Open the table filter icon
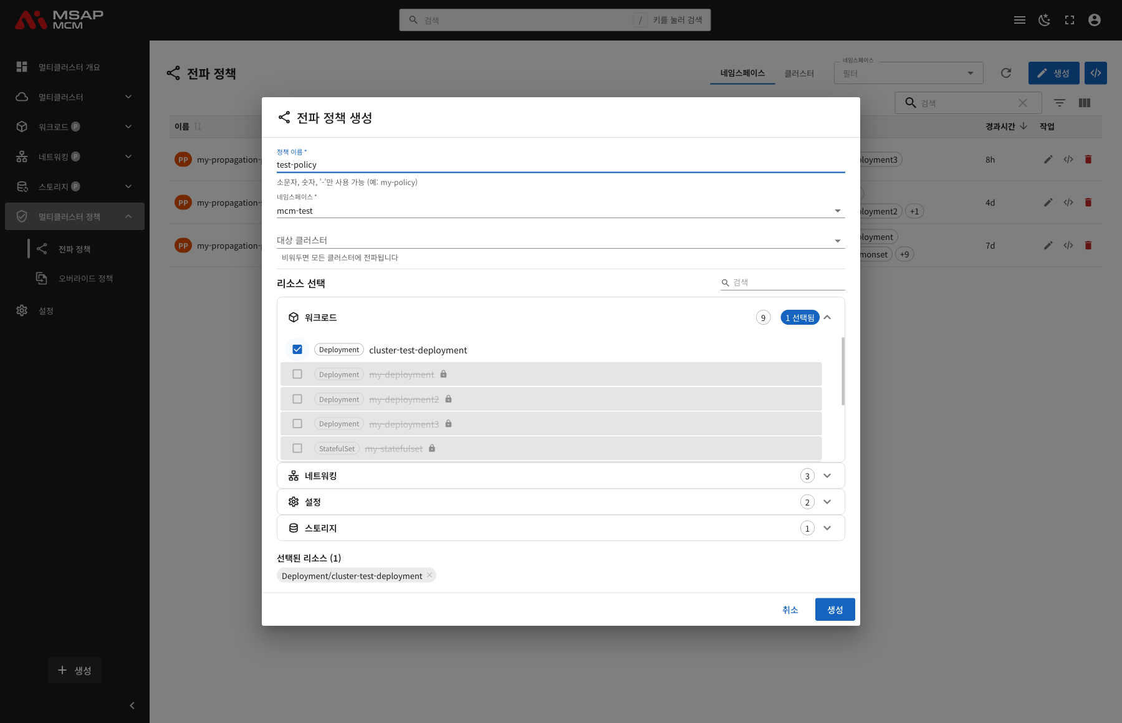 [x=1060, y=103]
